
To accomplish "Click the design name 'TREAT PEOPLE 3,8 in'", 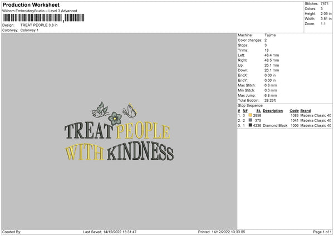I will pyautogui.click(x=39, y=25).
